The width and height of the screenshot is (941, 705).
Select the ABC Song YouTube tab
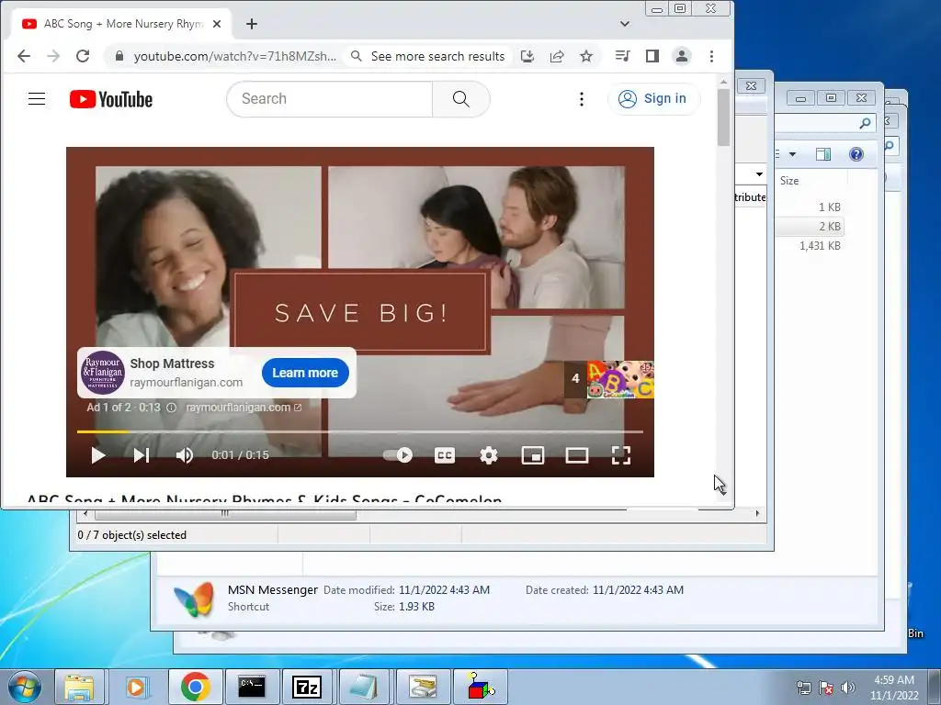tap(122, 24)
